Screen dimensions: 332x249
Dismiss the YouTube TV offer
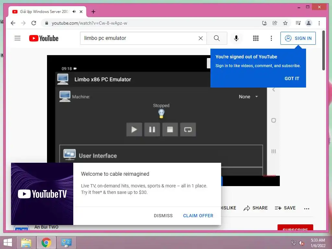163,216
